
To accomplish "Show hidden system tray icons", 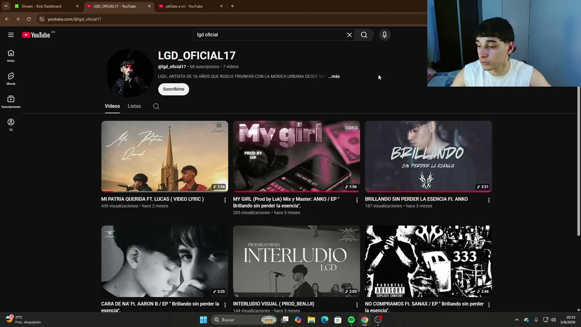I will point(517,320).
